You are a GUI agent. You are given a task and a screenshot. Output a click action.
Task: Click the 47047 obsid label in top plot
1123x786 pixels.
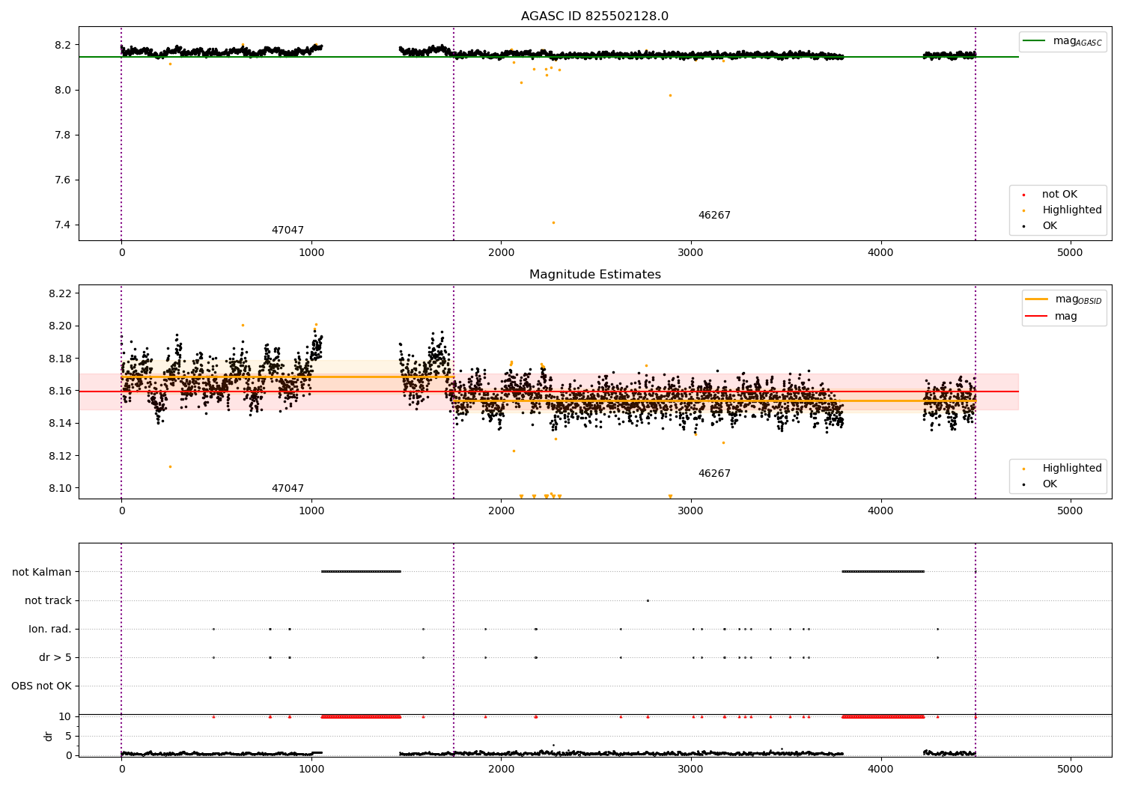coord(287,231)
